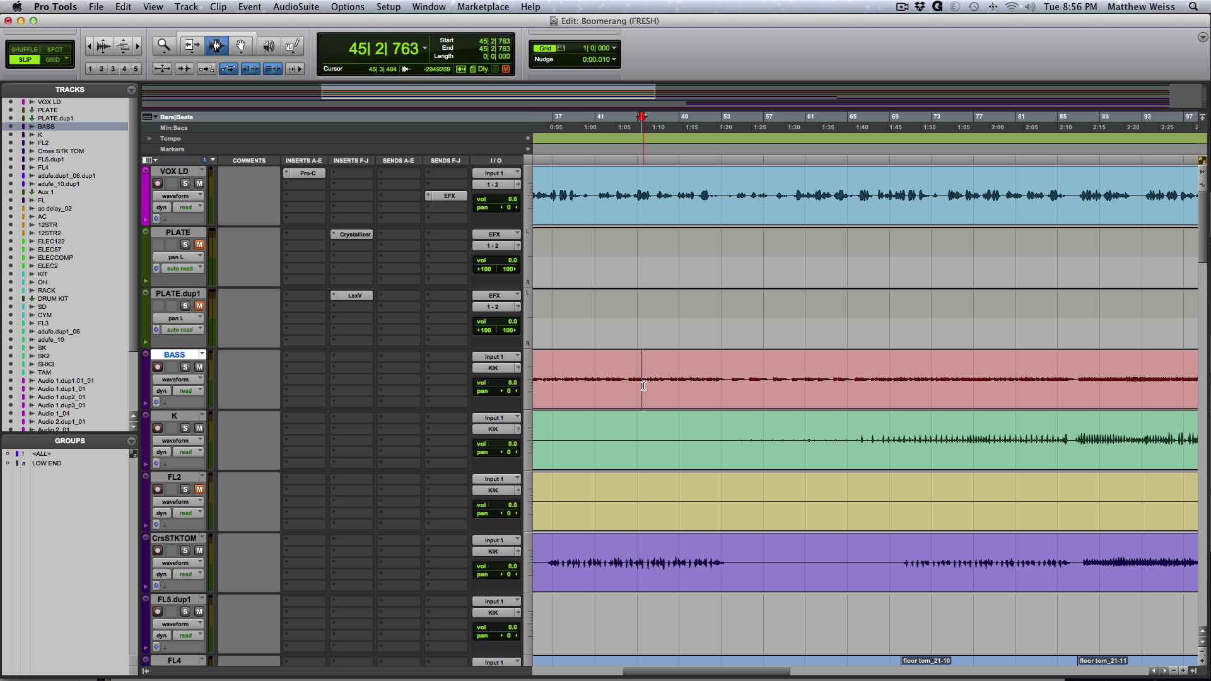Image resolution: width=1211 pixels, height=681 pixels.
Task: Select LOW END group
Action: pos(47,463)
